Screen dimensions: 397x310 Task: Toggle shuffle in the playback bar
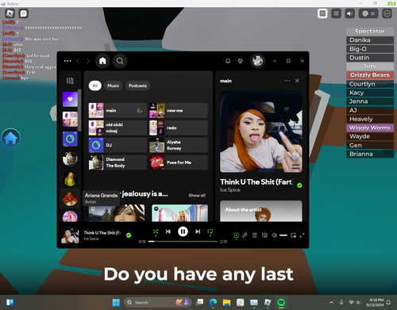click(156, 232)
